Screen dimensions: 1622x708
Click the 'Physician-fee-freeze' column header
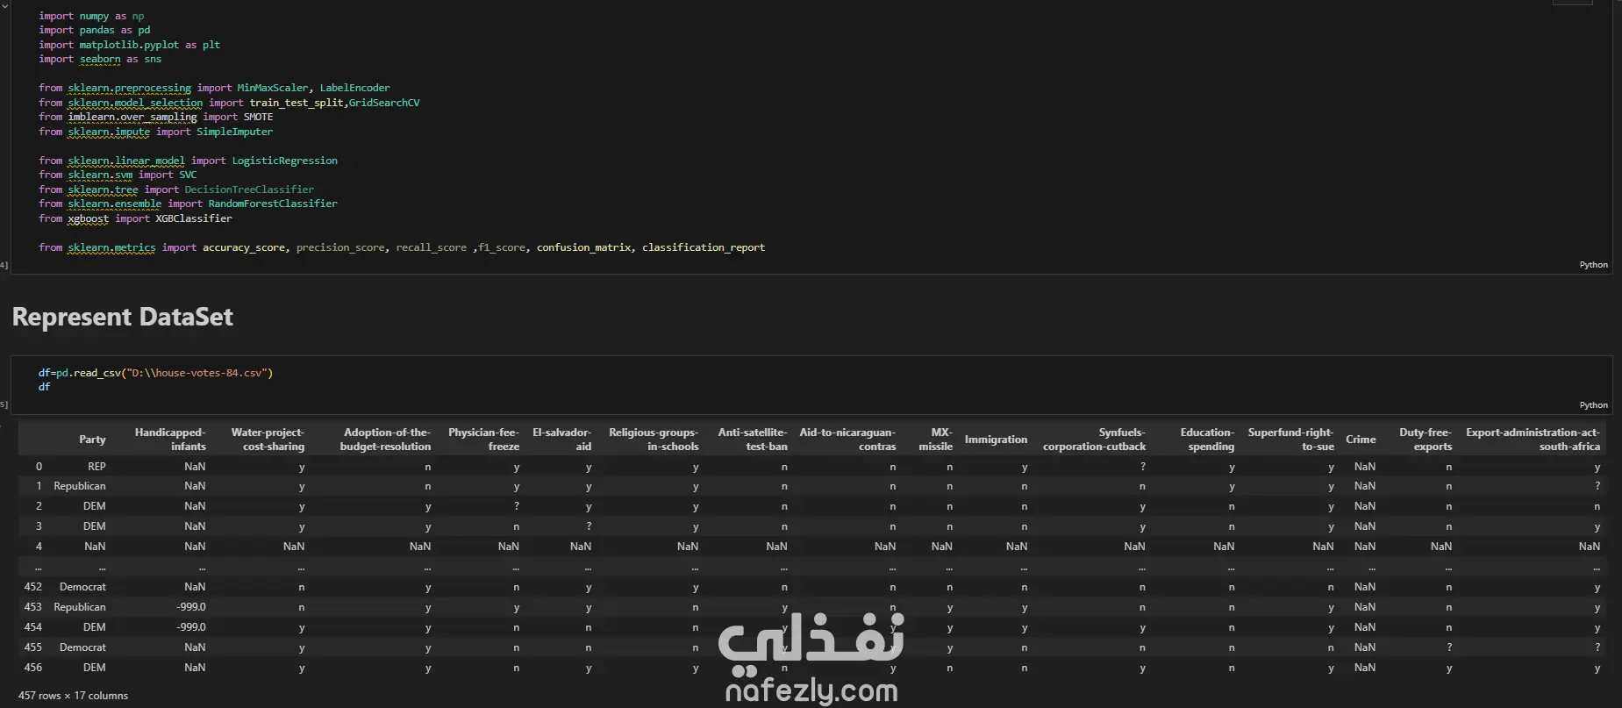(x=483, y=440)
